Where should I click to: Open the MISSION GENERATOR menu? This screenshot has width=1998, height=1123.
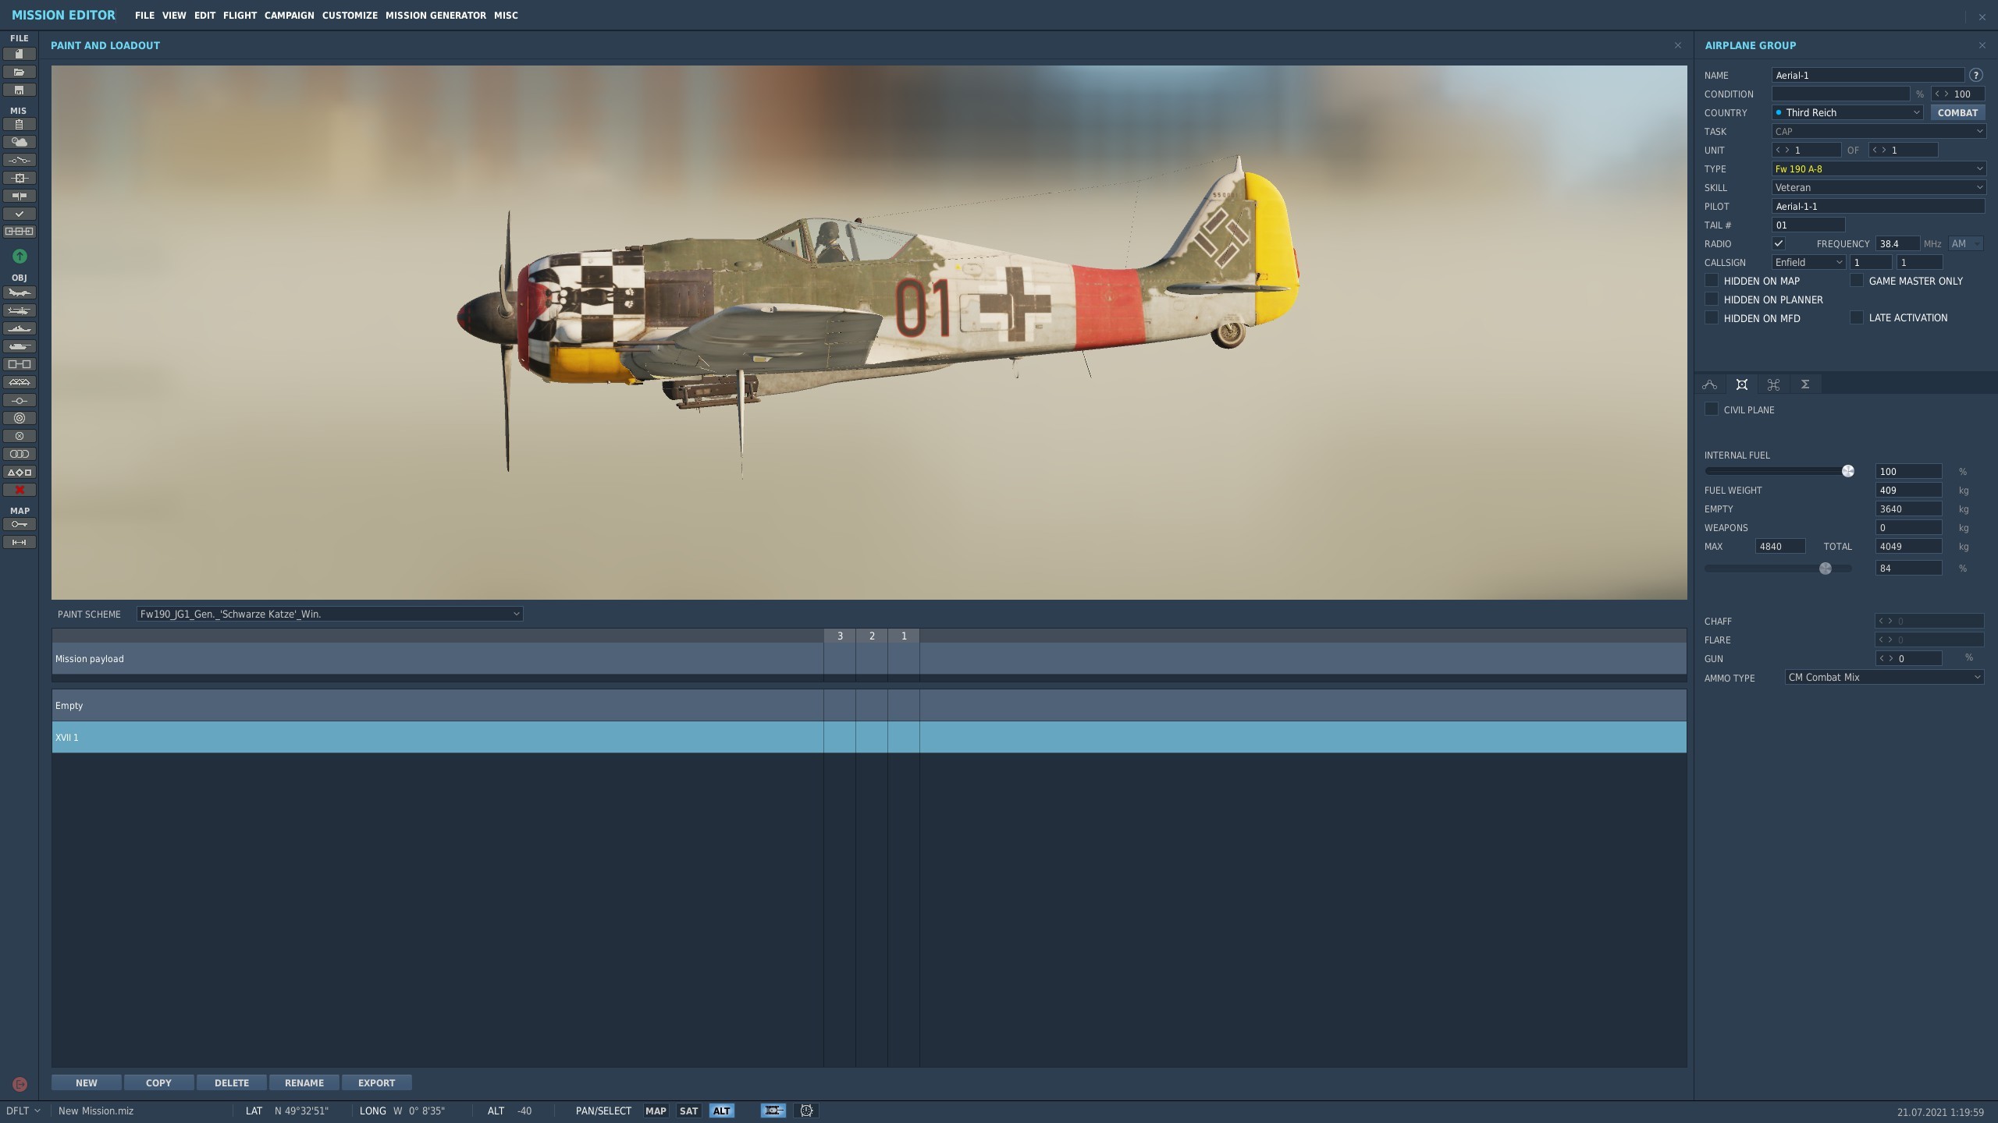pos(436,15)
